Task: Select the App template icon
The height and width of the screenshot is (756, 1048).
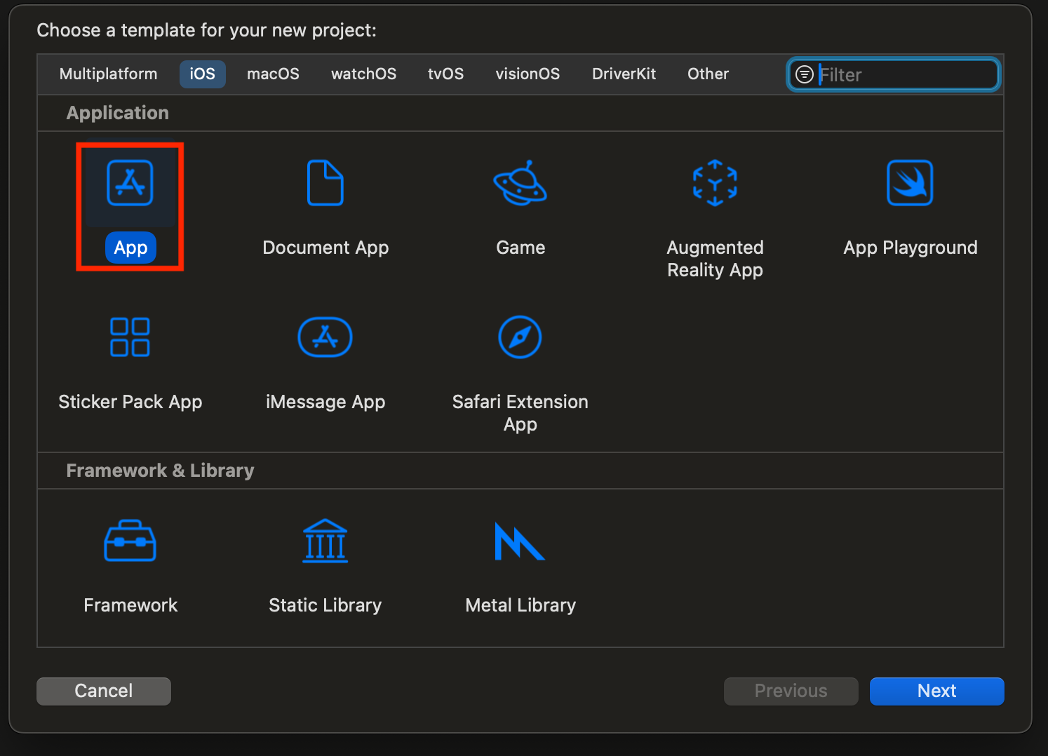Action: click(130, 184)
